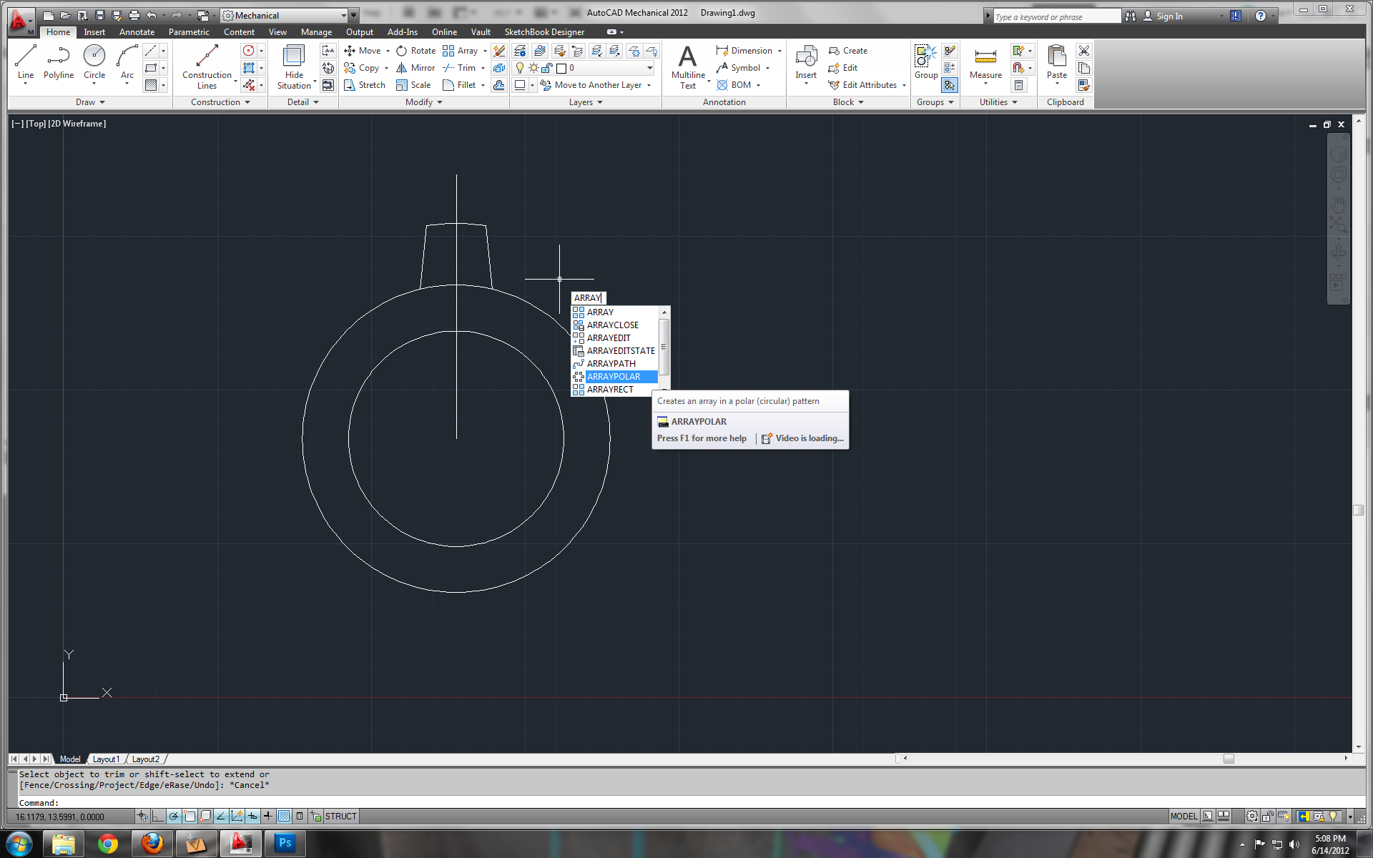
Task: Activate the Rotate tool
Action: click(416, 51)
